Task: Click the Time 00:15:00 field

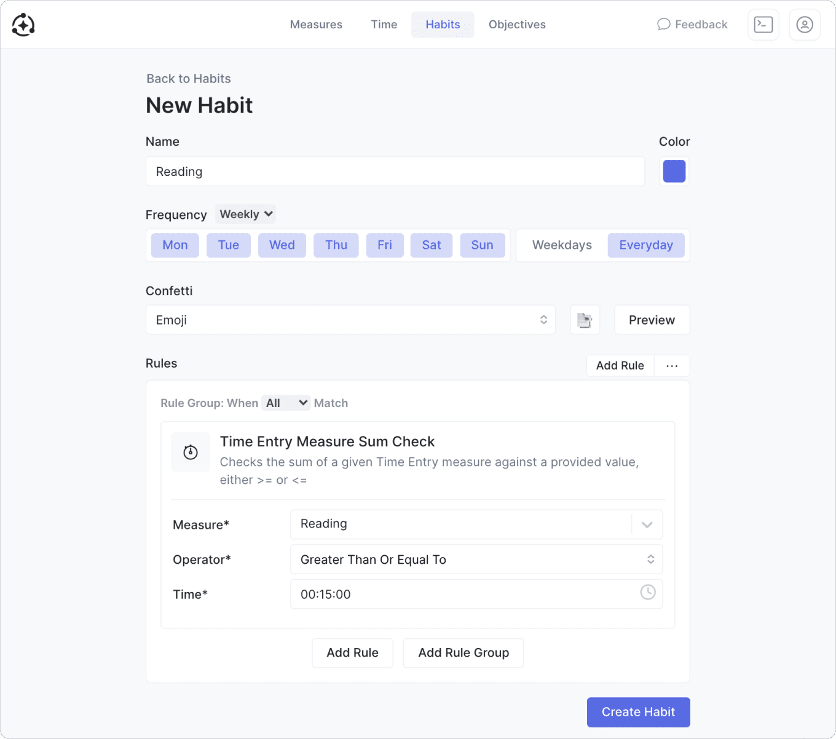Action: coord(476,594)
